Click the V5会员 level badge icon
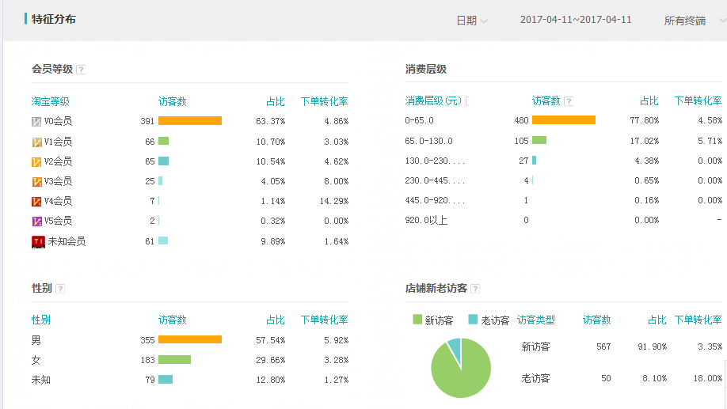Viewport: 727px width, 409px height. [36, 221]
